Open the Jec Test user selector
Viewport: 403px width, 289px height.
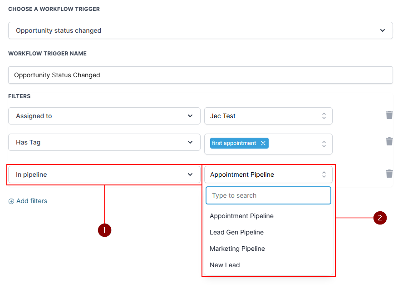click(x=268, y=116)
